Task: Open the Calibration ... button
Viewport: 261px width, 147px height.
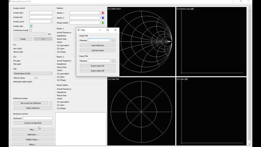Action: tap(33, 134)
